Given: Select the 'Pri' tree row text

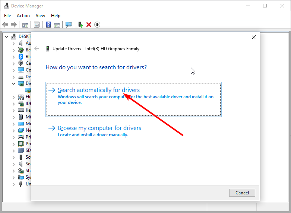Looking at the screenshot, I should pyautogui.click(x=28, y=137).
